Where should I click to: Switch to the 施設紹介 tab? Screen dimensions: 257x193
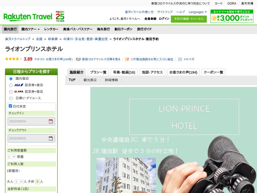(x=77, y=72)
